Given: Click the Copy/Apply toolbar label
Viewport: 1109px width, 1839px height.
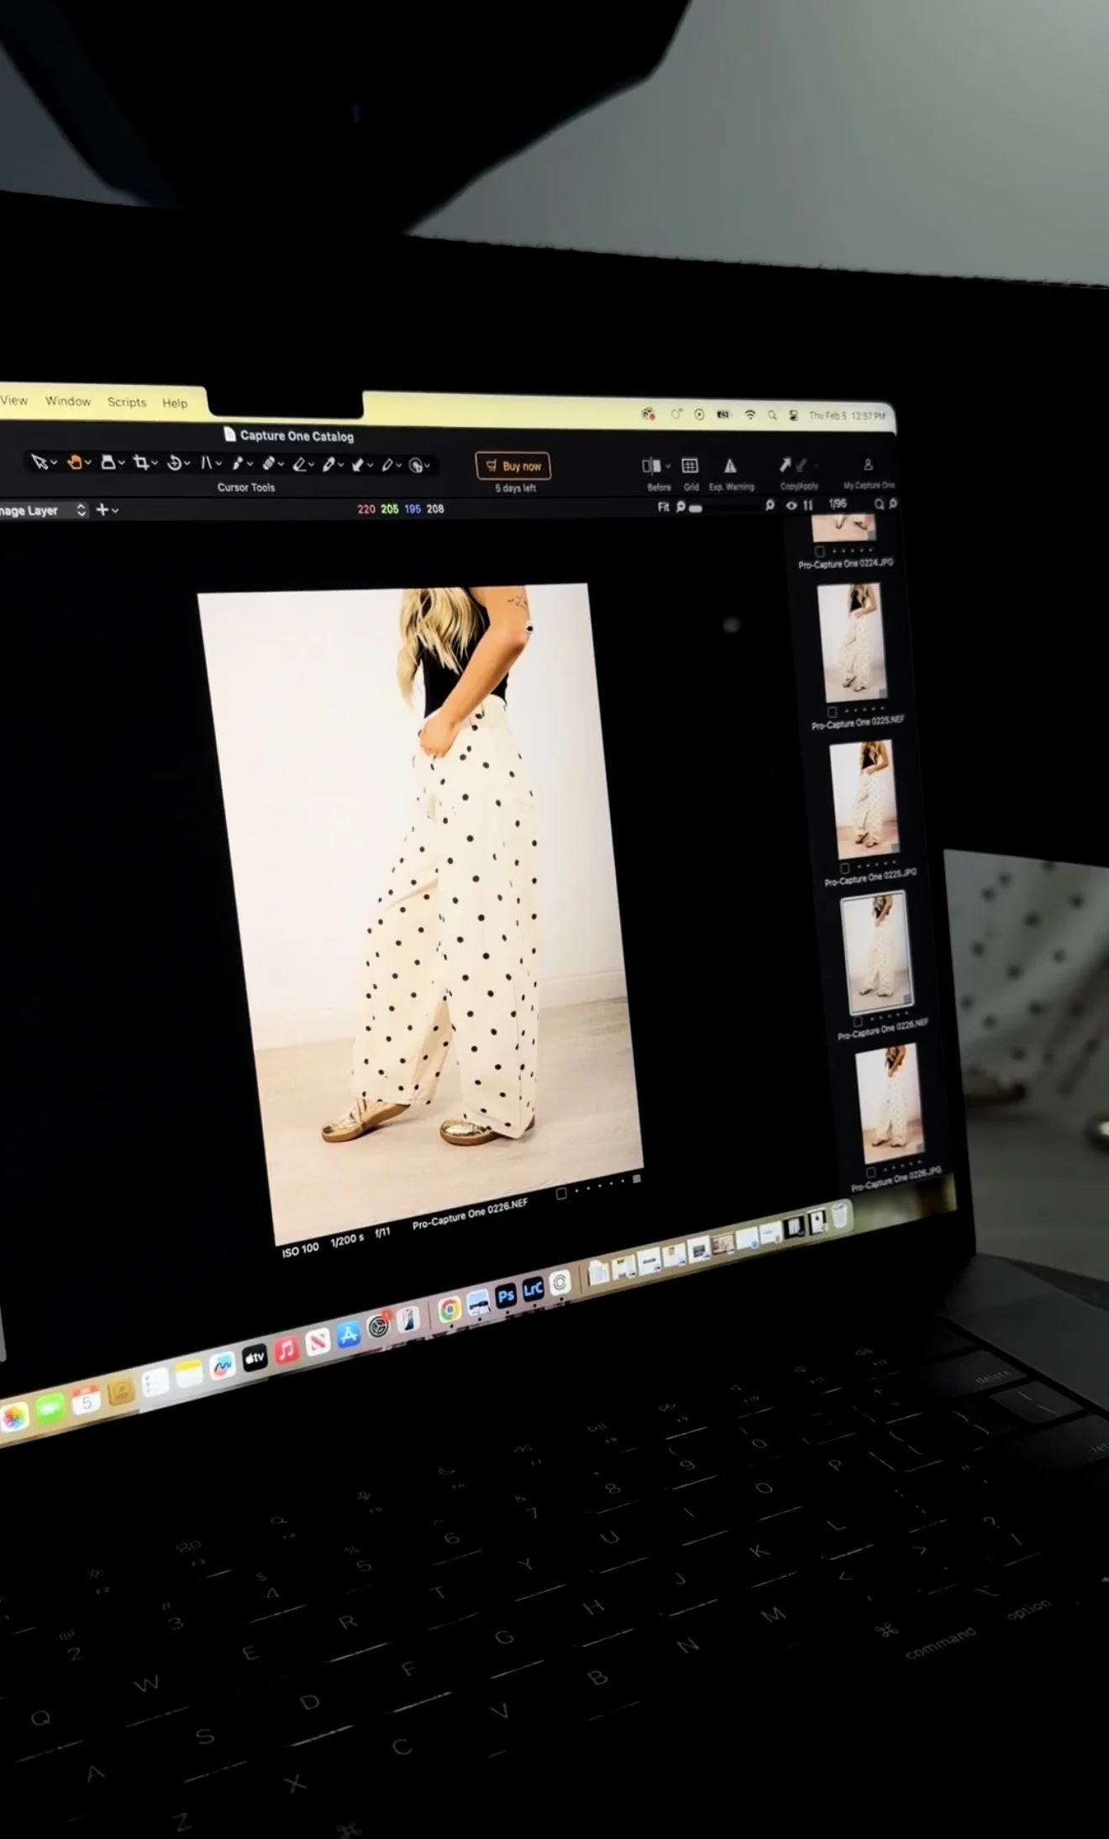Looking at the screenshot, I should (799, 486).
